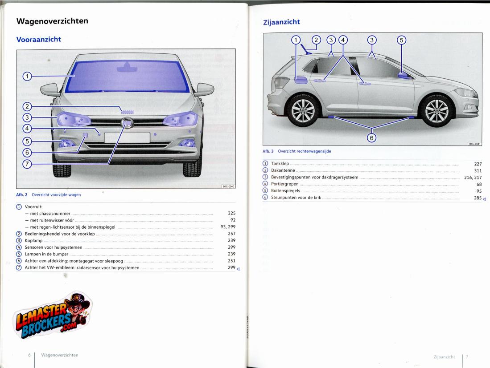Click the blue 'Zijaanzicht' heading
Image resolution: width=490 pixels, height=368 pixels.
click(x=282, y=22)
